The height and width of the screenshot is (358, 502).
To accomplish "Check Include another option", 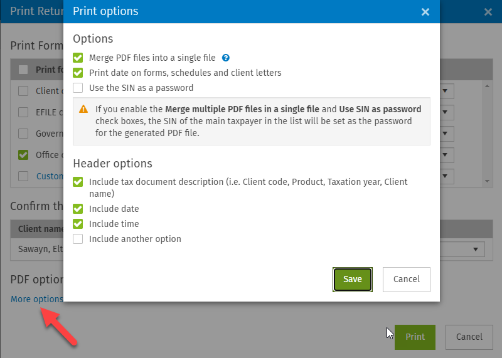I will point(78,239).
